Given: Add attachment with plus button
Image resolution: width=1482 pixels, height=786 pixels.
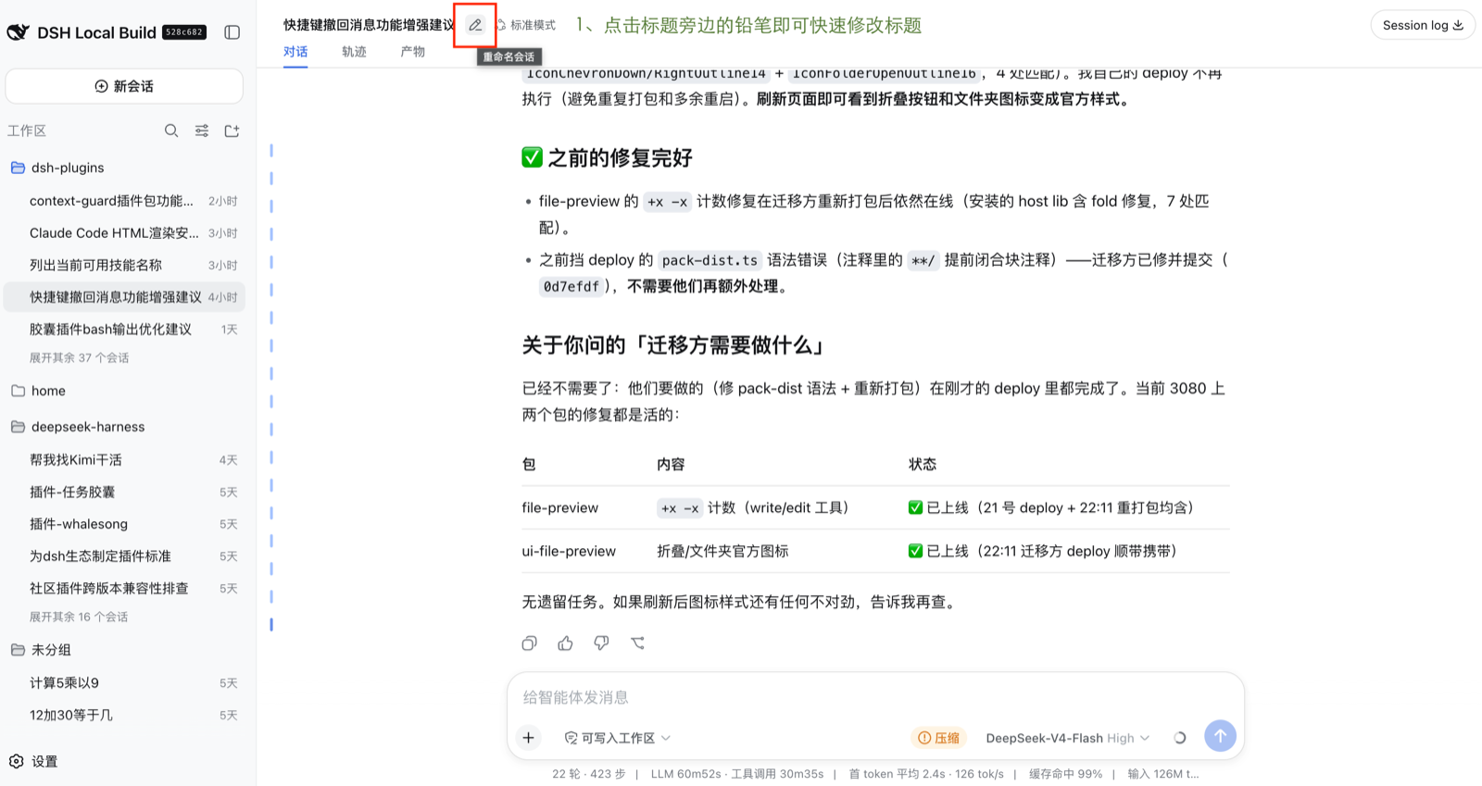Looking at the screenshot, I should [529, 737].
